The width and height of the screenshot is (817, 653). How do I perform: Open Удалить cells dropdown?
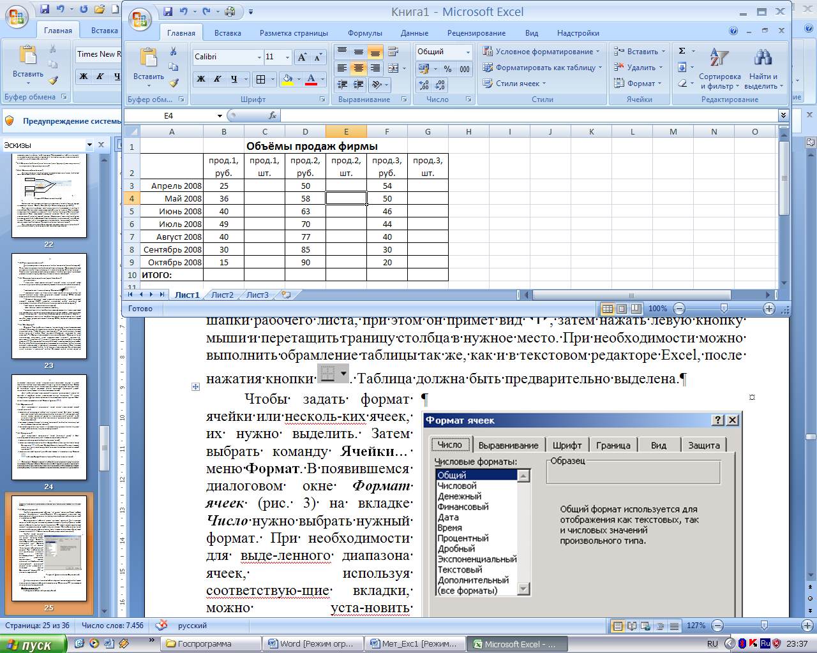(638, 68)
